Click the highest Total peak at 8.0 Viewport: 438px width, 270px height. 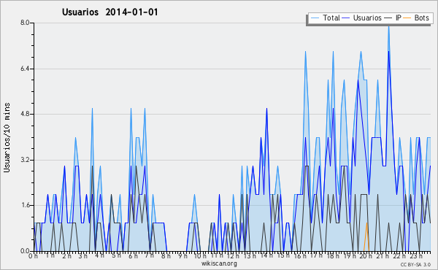[x=388, y=27]
